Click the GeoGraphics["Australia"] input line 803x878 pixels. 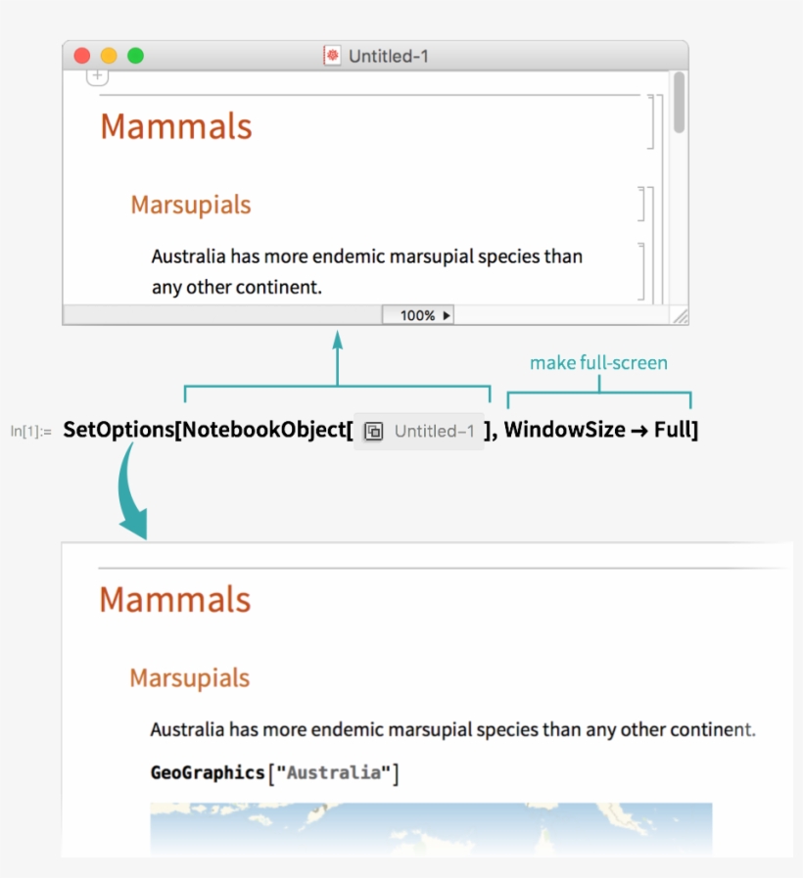275,773
